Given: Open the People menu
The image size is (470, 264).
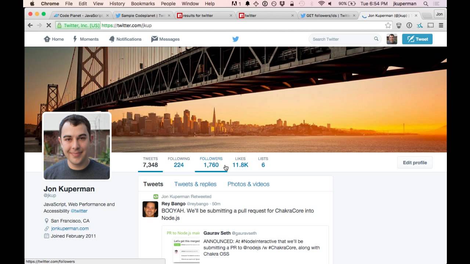Looking at the screenshot, I should [168, 4].
